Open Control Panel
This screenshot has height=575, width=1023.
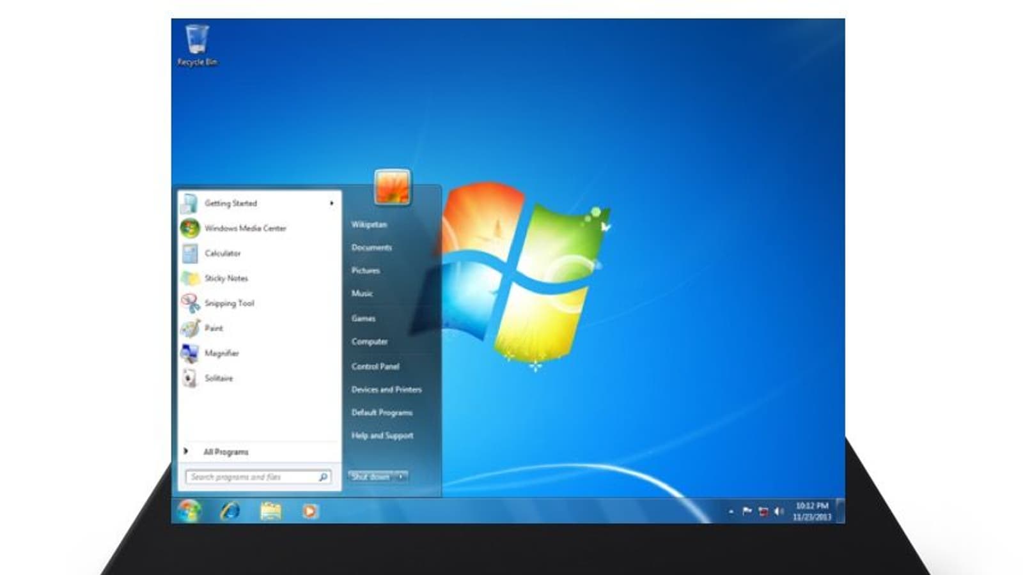click(x=375, y=366)
